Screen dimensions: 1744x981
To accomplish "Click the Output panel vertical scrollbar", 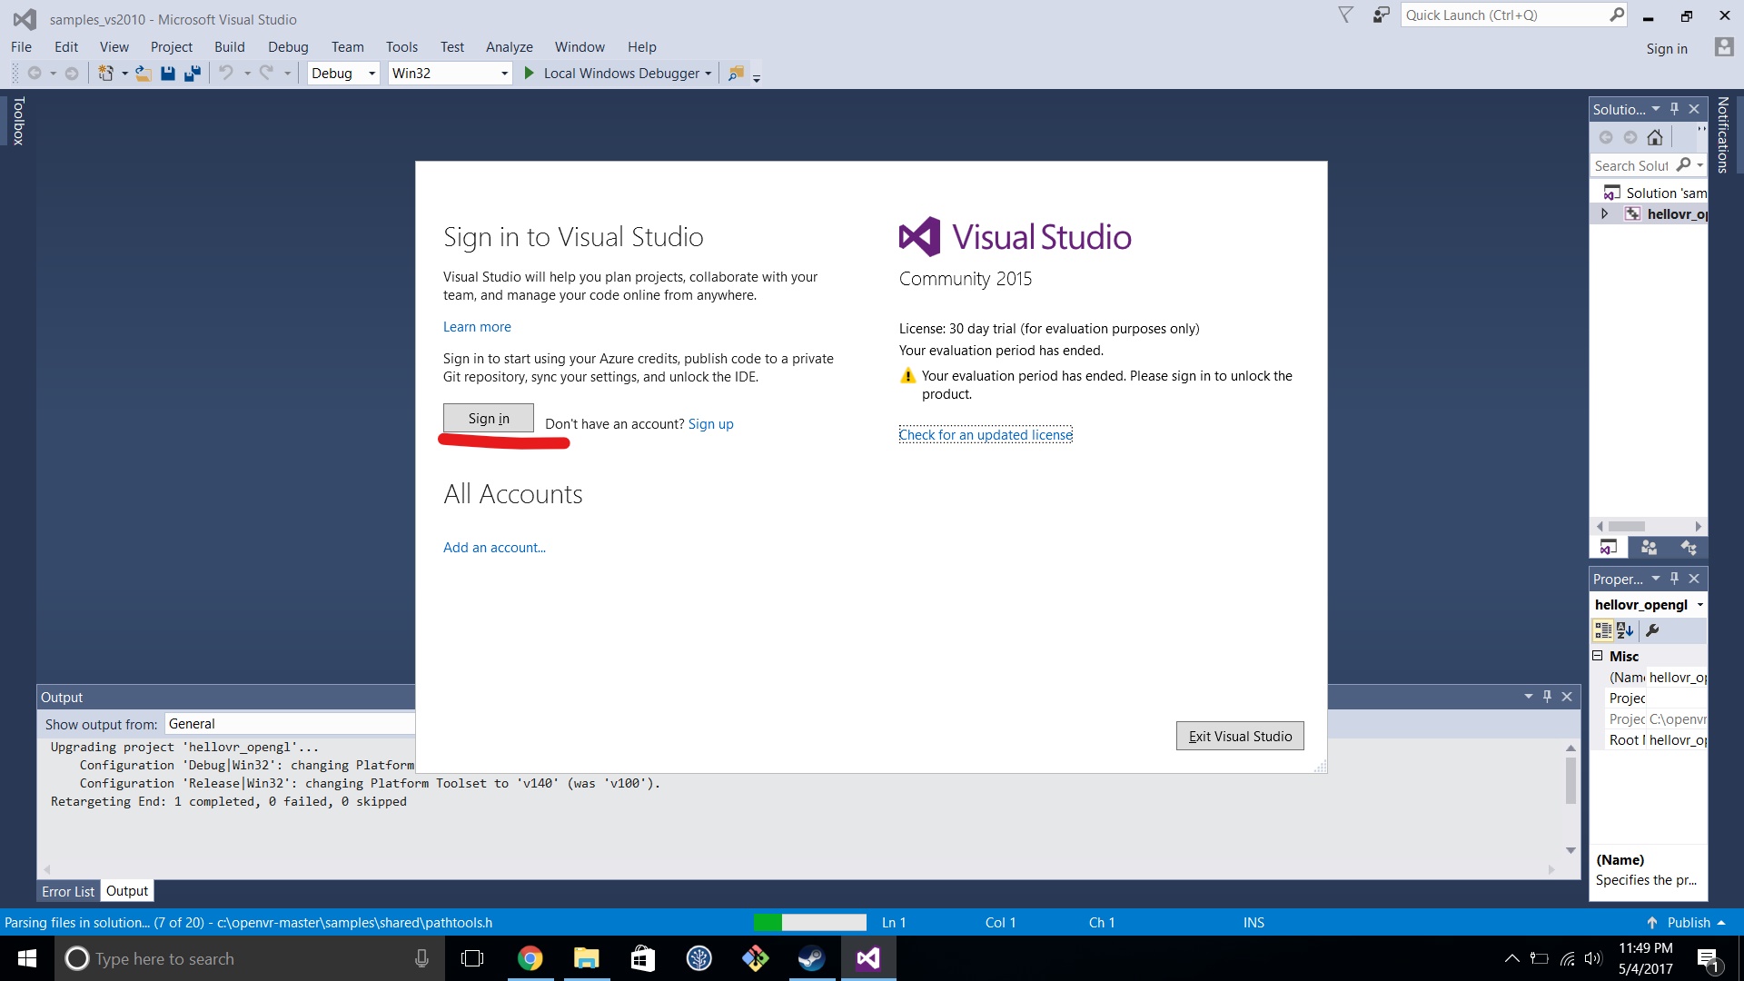I will [1571, 781].
